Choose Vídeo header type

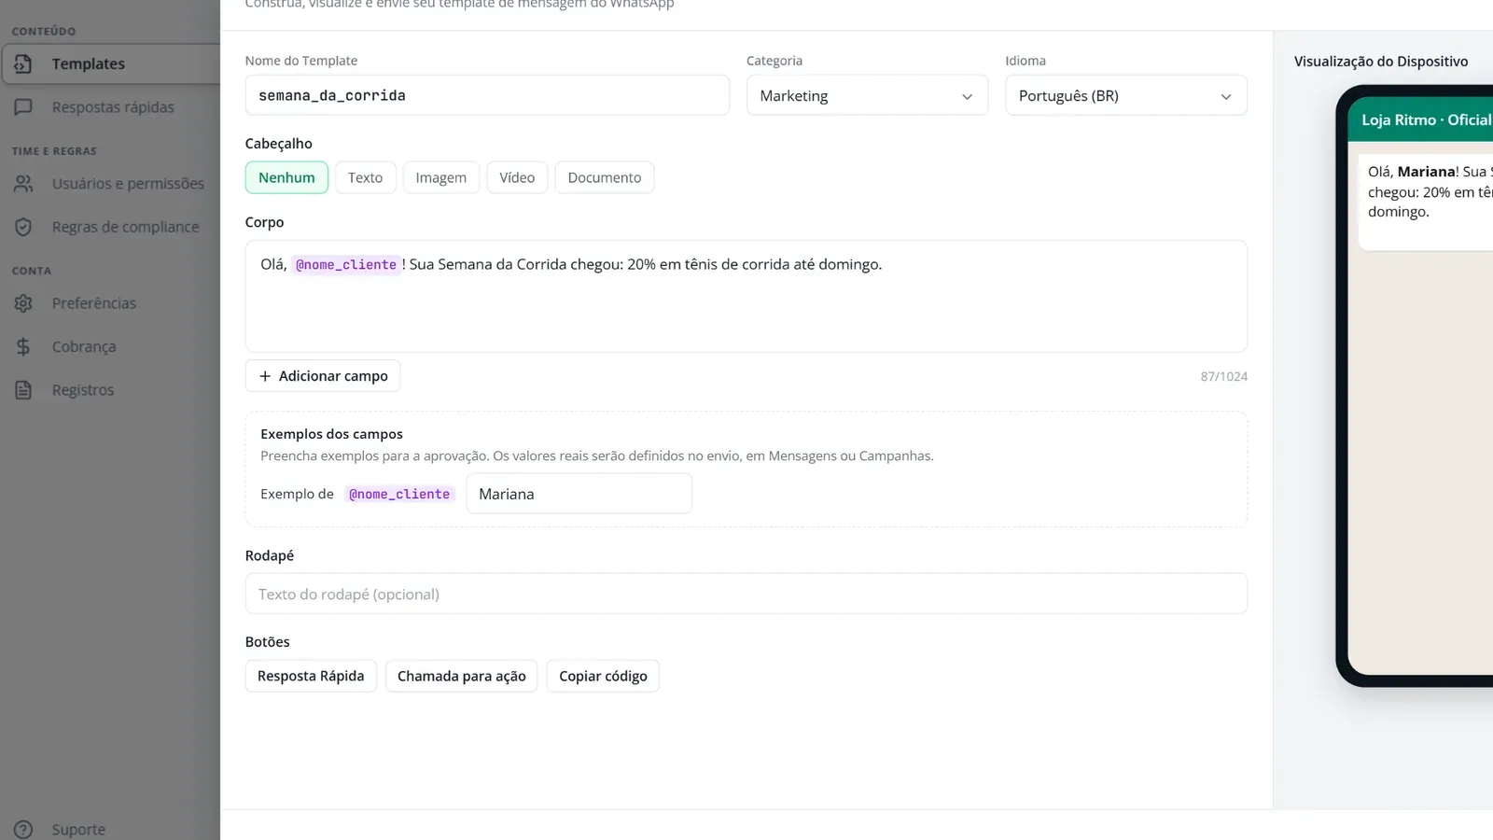[517, 177]
